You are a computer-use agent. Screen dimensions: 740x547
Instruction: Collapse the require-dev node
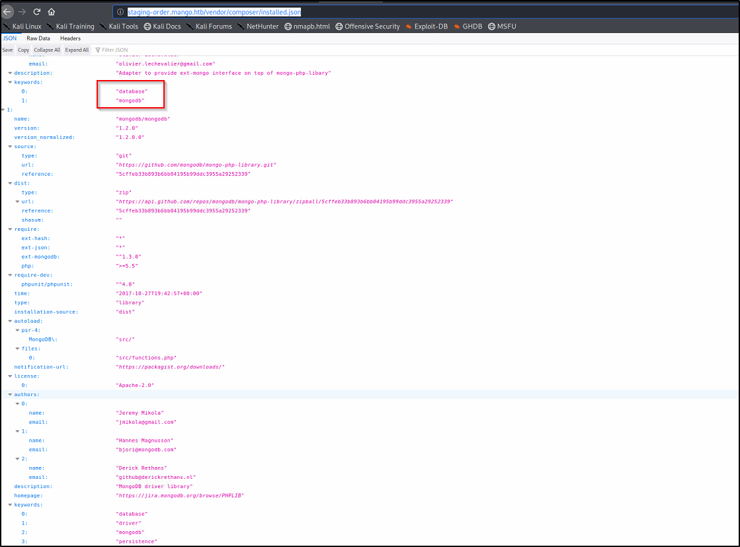pos(10,275)
